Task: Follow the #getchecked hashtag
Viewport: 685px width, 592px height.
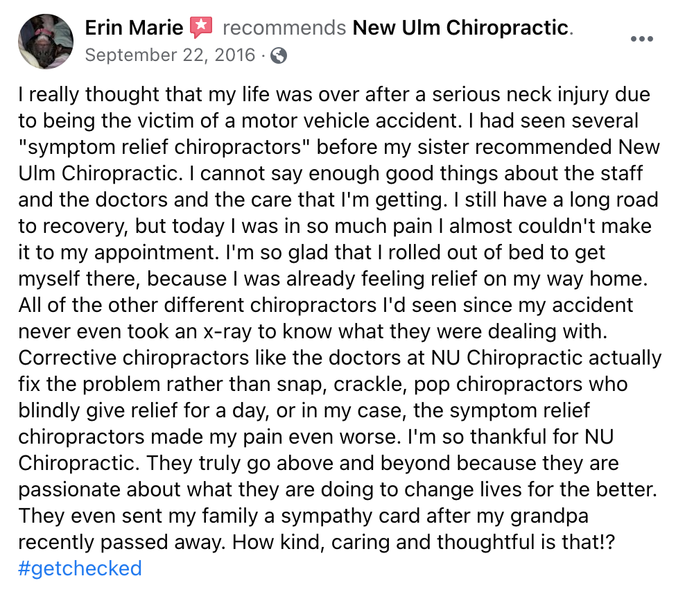Action: click(x=80, y=568)
